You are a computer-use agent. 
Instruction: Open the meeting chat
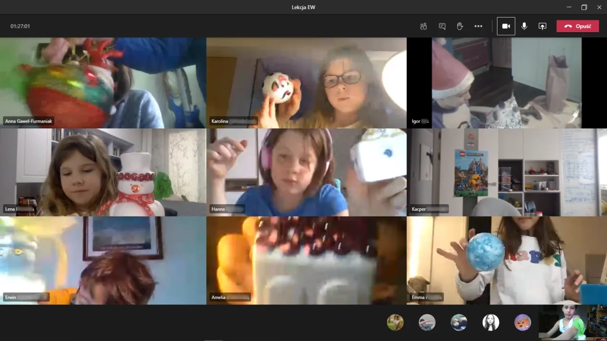(x=442, y=26)
